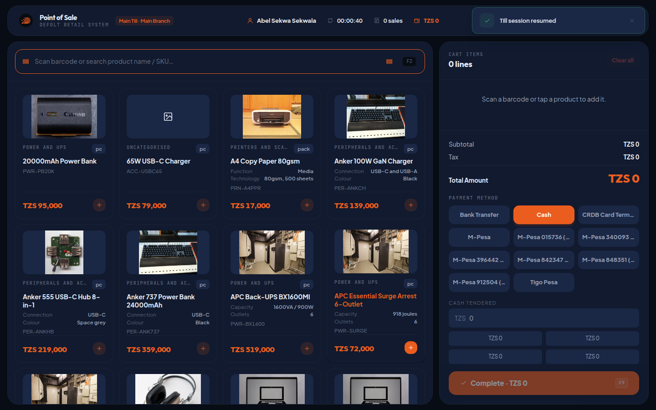
Task: Add 65W USB-C Charger with its plus button
Action: click(x=203, y=205)
